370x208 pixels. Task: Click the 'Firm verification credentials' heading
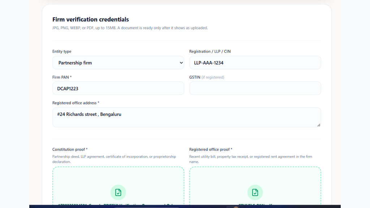pyautogui.click(x=91, y=19)
